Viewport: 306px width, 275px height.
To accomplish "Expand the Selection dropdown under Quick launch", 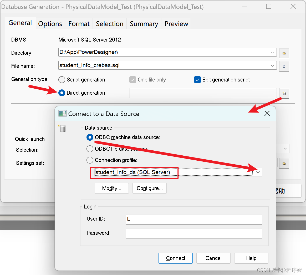I will coord(285,149).
